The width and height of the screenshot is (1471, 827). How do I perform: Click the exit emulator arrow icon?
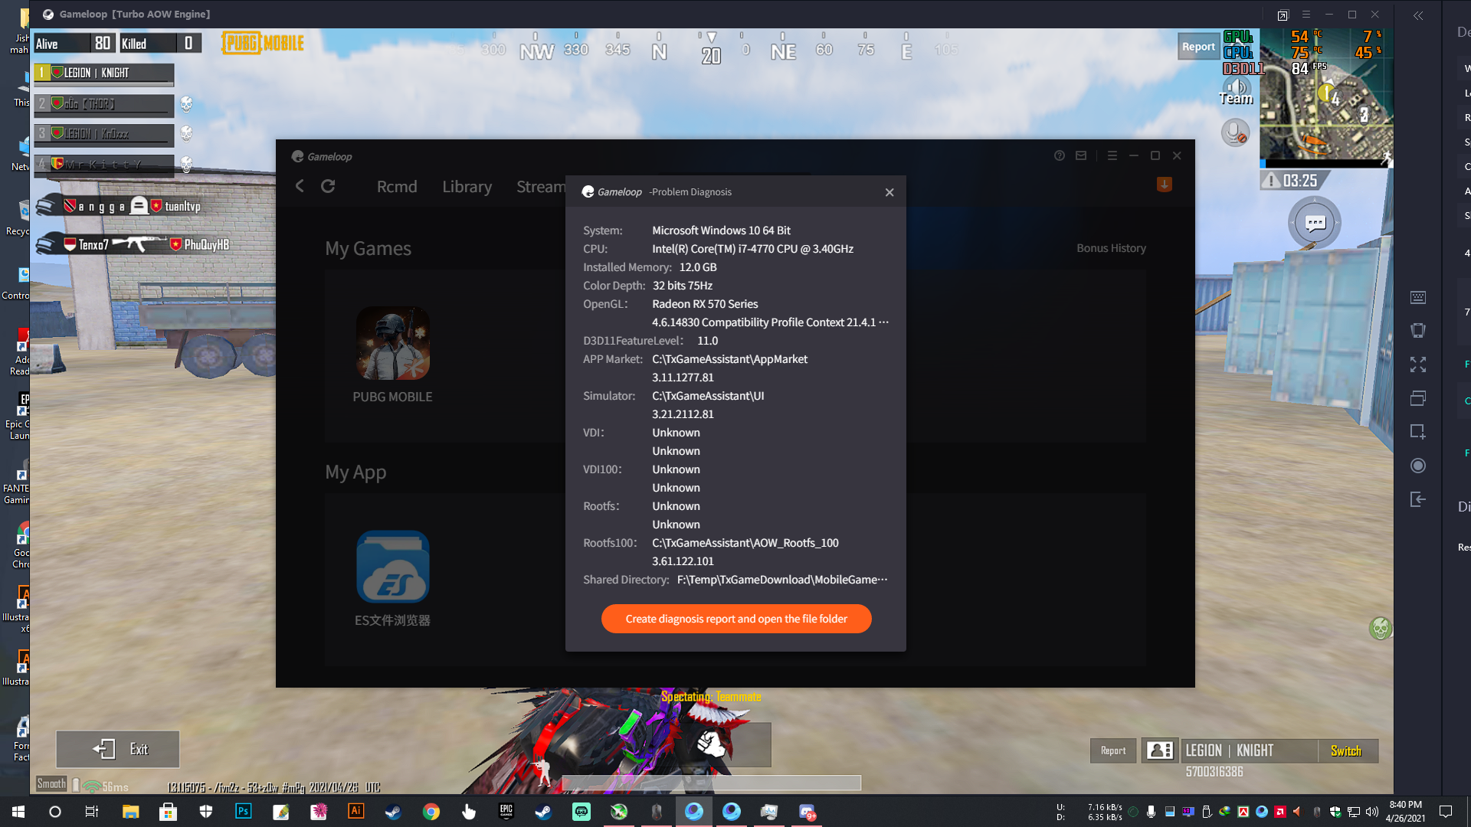click(1417, 499)
